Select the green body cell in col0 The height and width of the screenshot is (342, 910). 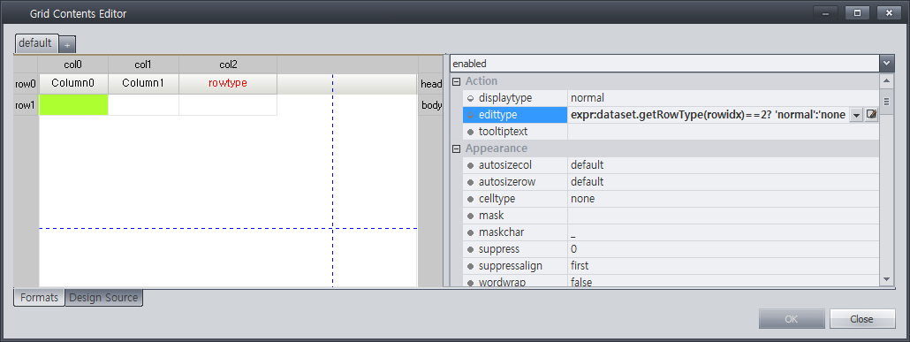[x=73, y=105]
